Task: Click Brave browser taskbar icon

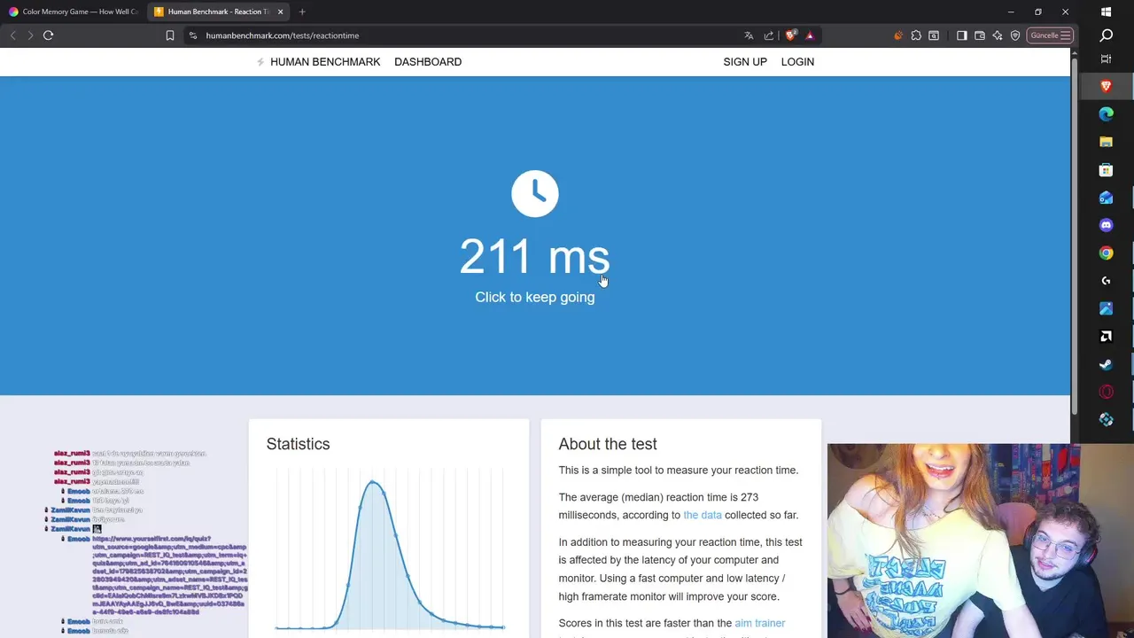Action: (x=1106, y=86)
